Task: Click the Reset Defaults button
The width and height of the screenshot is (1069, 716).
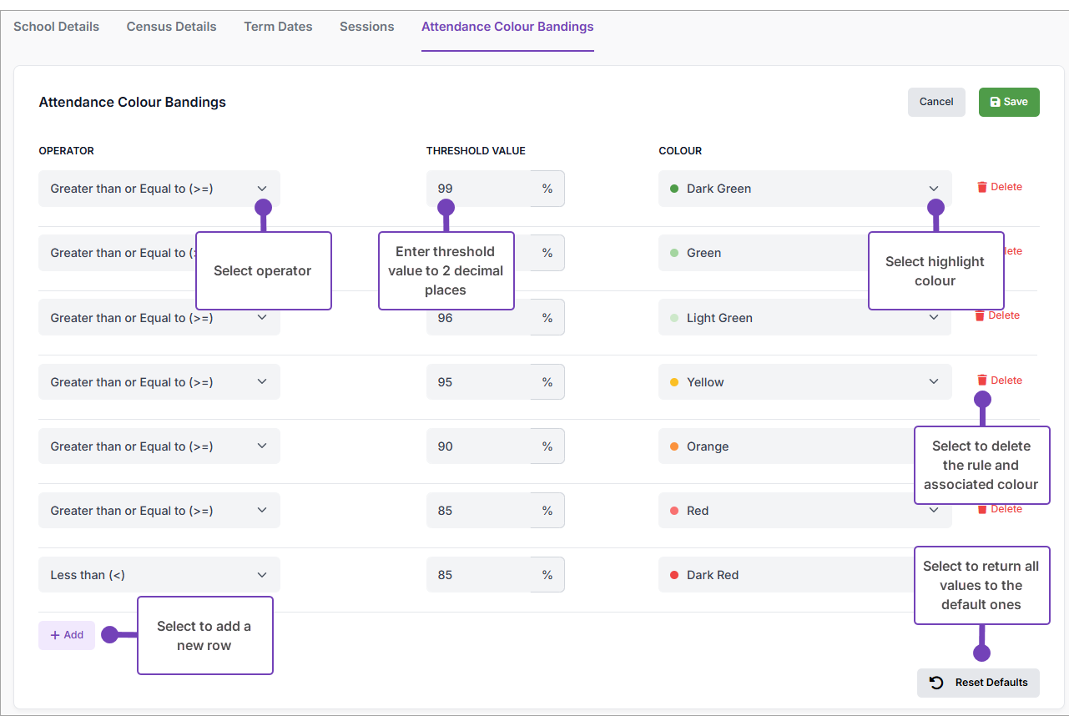Action: point(978,683)
